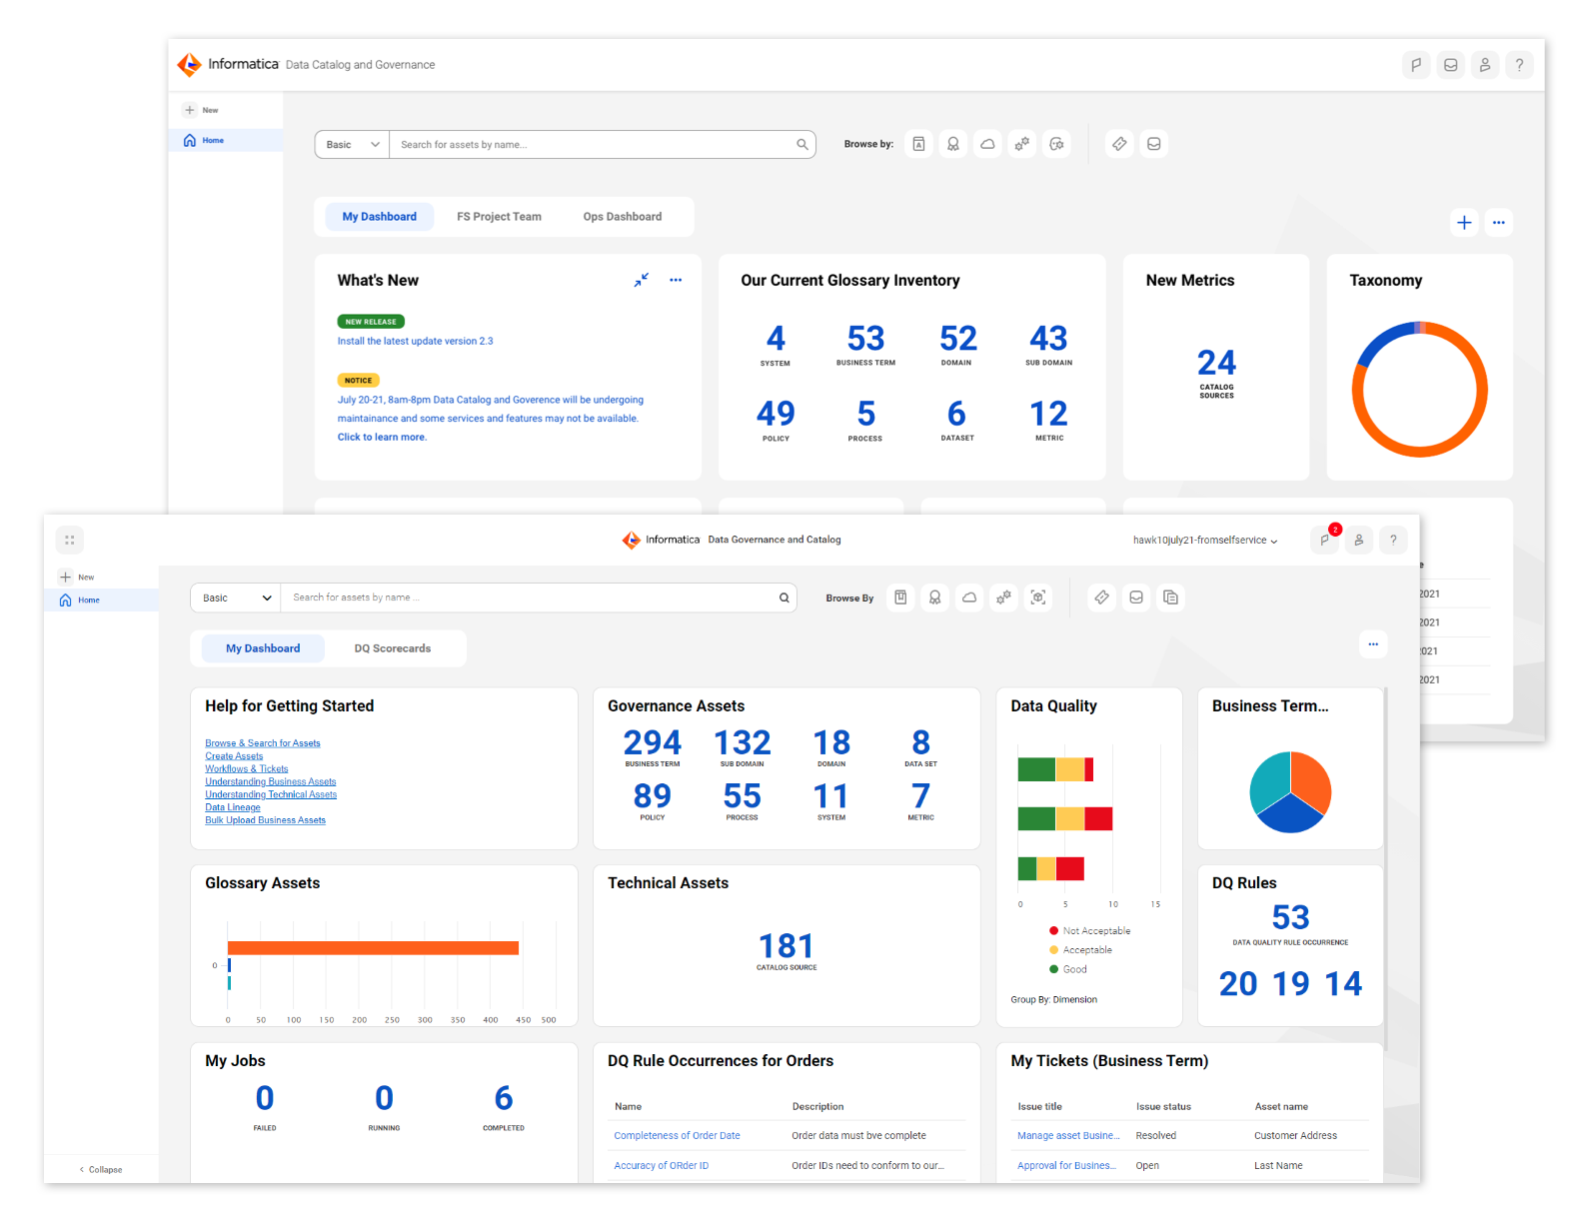Open Data Lineage help link

233,807
